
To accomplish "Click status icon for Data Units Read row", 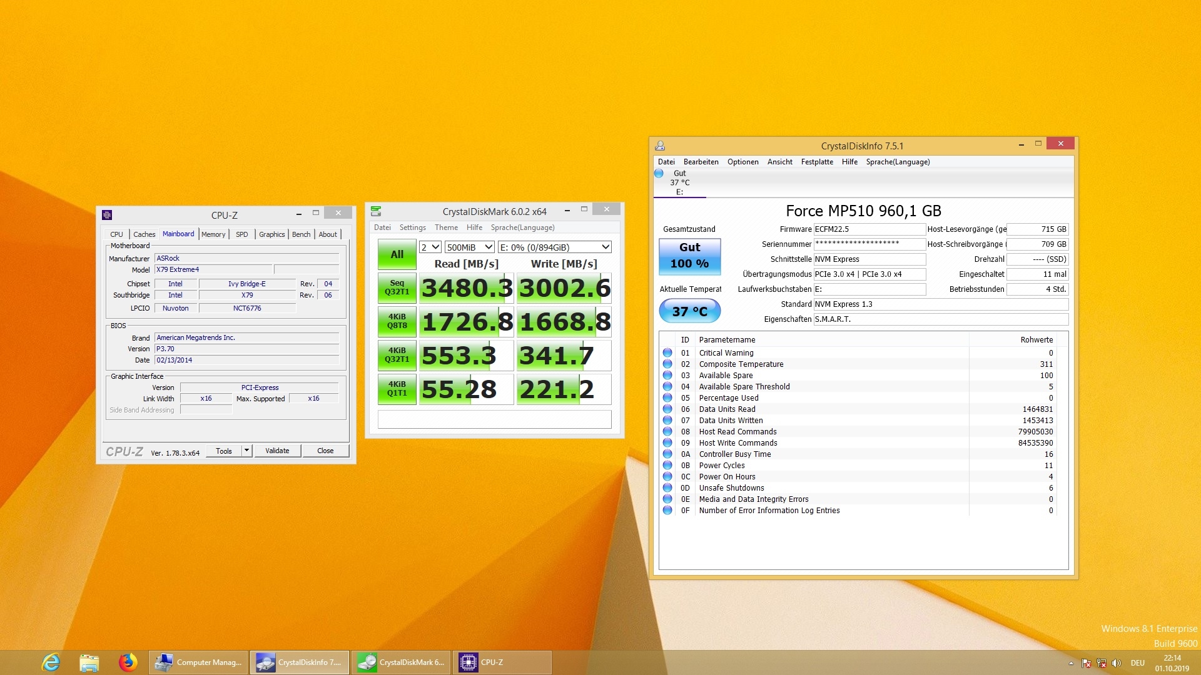I will [x=667, y=409].
